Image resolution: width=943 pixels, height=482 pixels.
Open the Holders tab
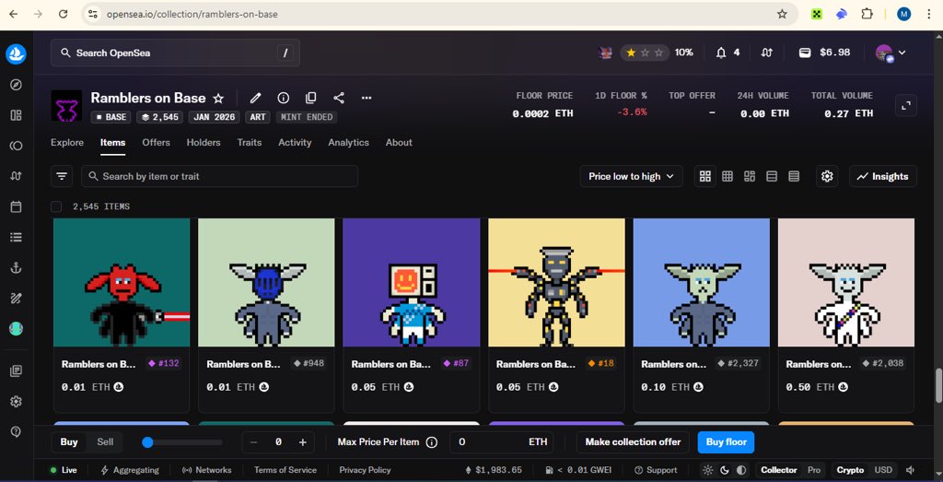(x=204, y=143)
